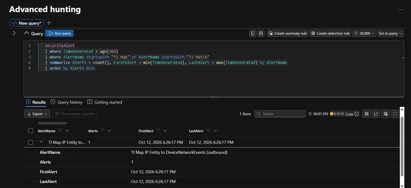The height and width of the screenshot is (188, 411).
Task: Place cursor on the order by Alerts desc line
Action: point(70,68)
